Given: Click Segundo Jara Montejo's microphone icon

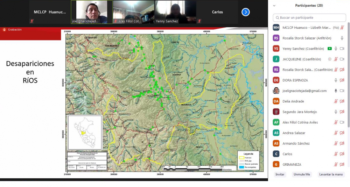Looking at the screenshot, I should [336, 112].
